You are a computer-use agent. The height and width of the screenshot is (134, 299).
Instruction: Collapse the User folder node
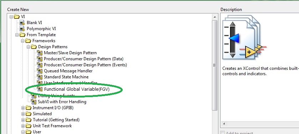click(23, 132)
